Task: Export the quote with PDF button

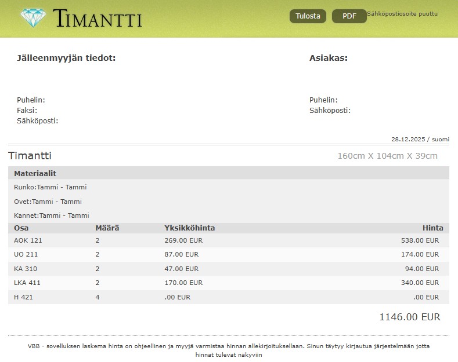Action: point(349,16)
